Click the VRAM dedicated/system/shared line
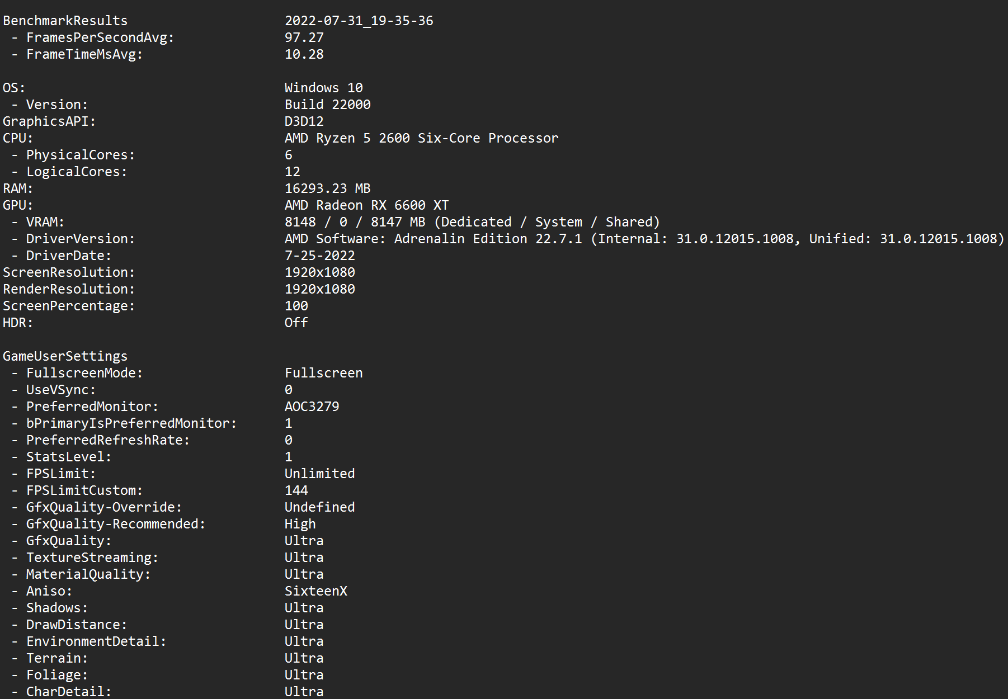 472,222
